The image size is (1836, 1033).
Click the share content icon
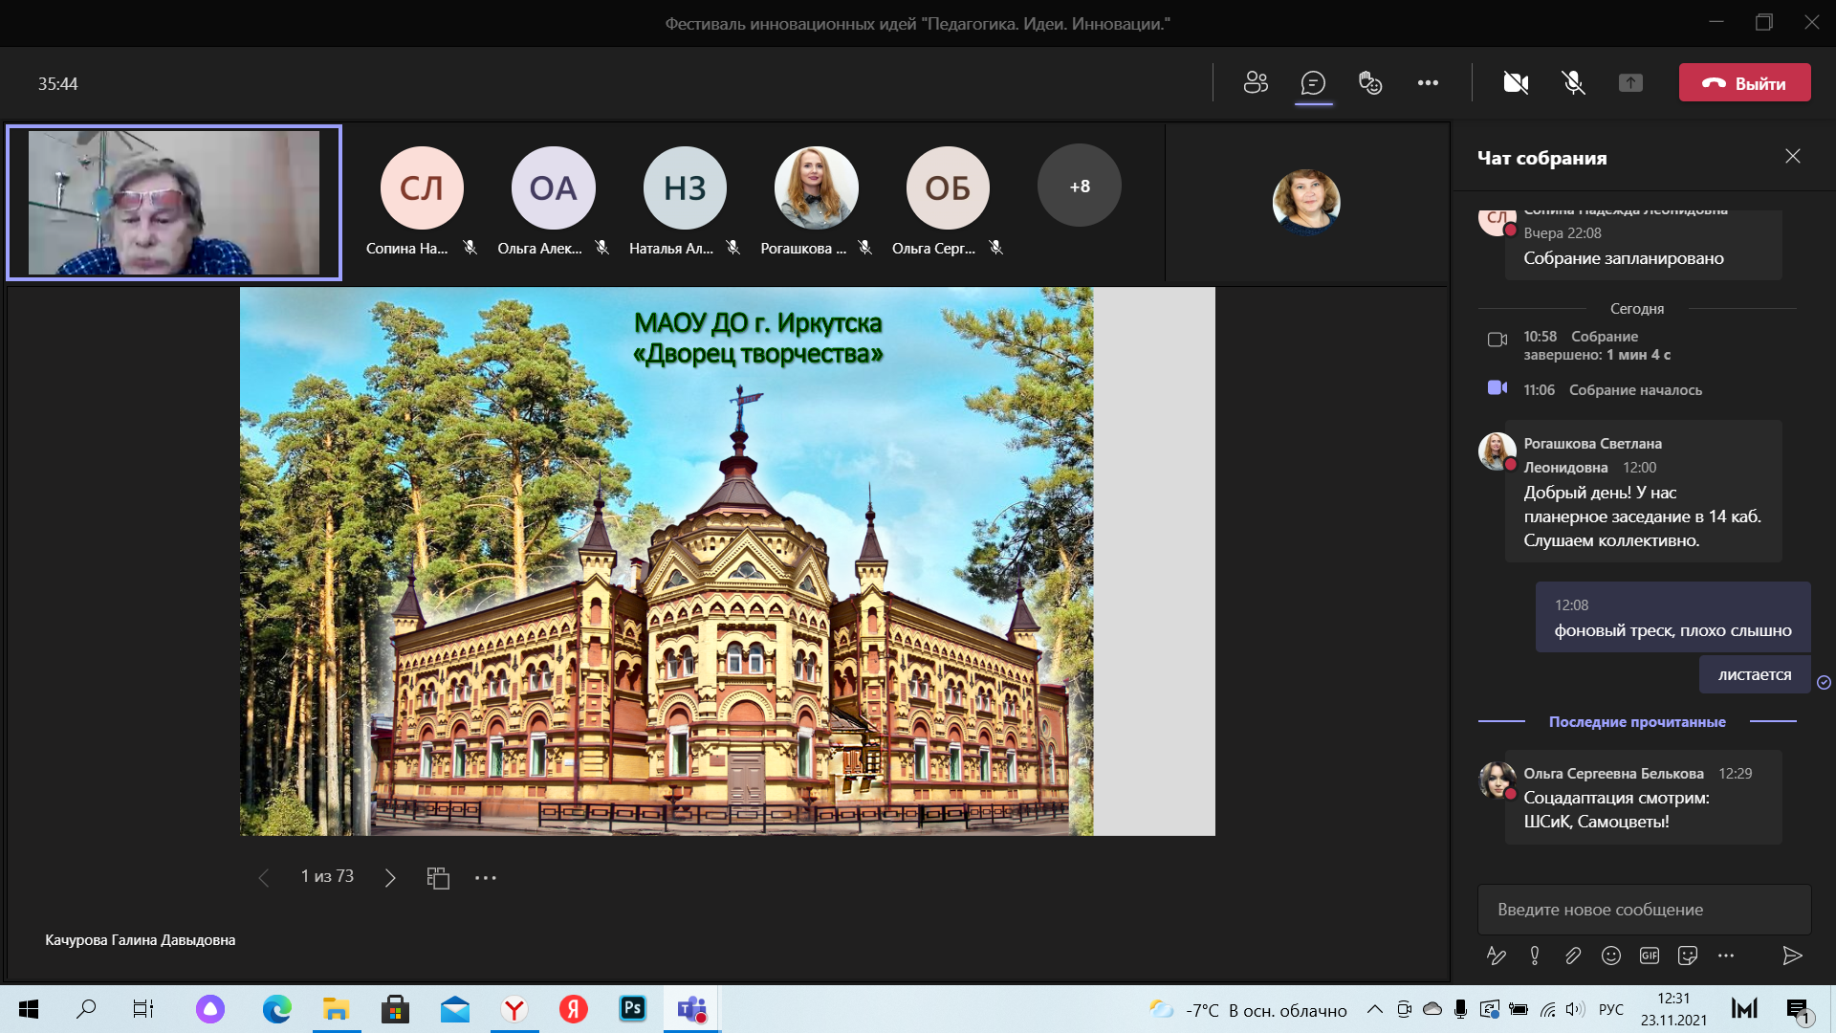1630,83
